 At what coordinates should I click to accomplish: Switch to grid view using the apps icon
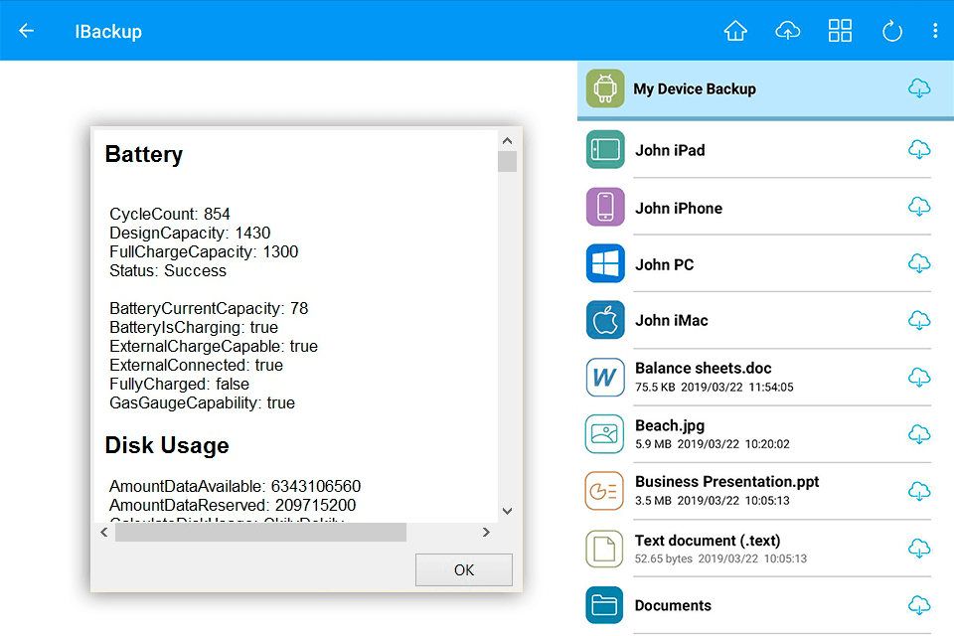pyautogui.click(x=840, y=30)
